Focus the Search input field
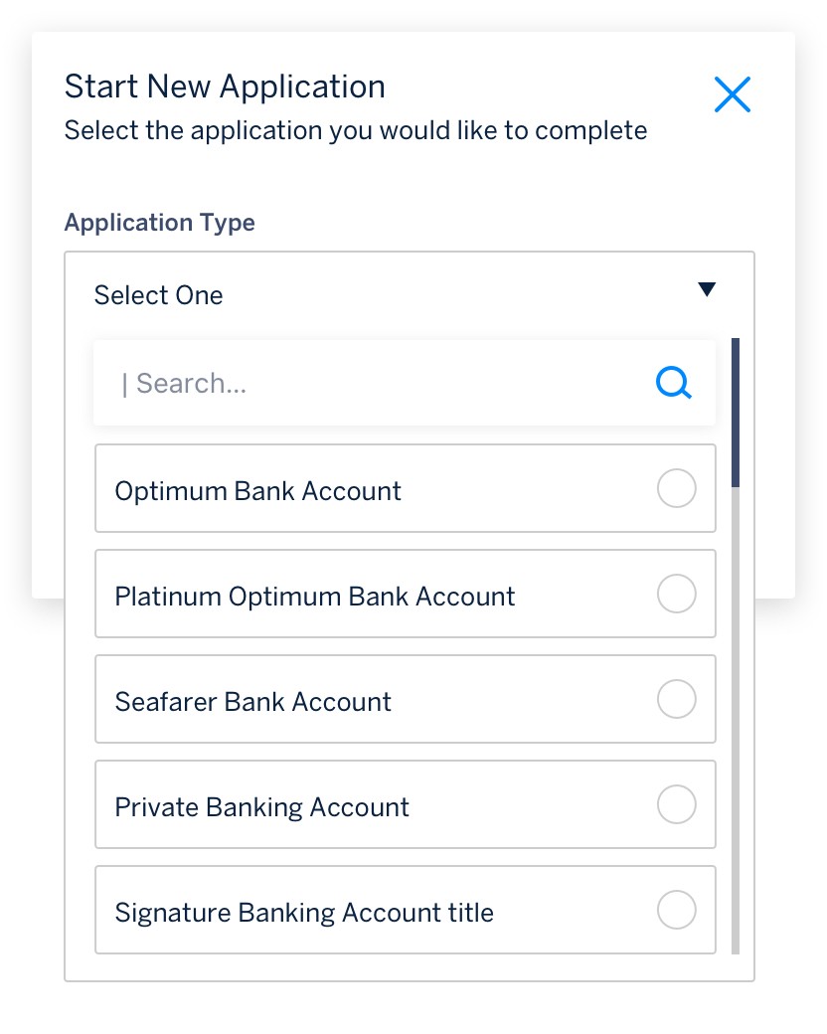Screen dimensions: 827x1034 (x=378, y=384)
